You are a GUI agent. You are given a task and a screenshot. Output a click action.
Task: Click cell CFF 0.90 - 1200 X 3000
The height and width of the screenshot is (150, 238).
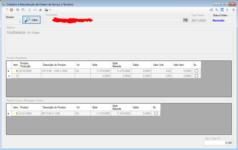(58, 71)
